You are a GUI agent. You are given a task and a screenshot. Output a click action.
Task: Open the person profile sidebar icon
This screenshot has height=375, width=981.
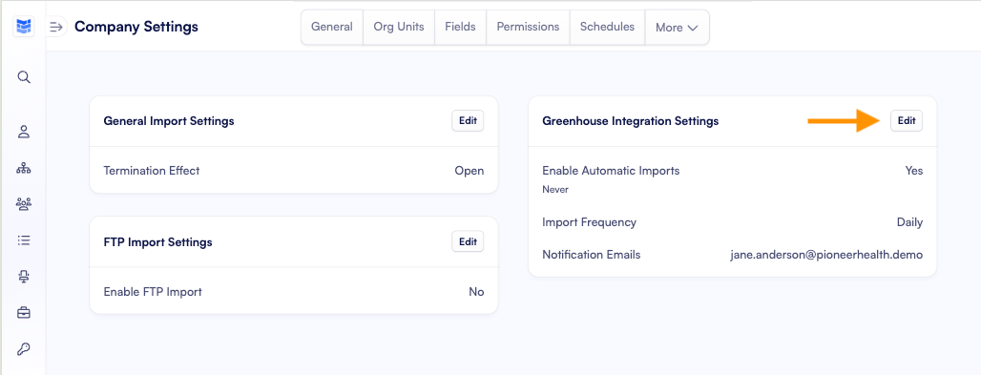tap(24, 132)
